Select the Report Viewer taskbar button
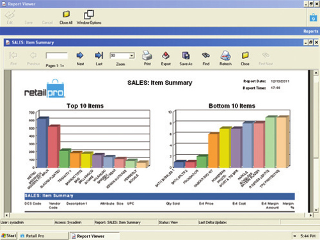Viewport: 320px width, 240px height. (94, 236)
